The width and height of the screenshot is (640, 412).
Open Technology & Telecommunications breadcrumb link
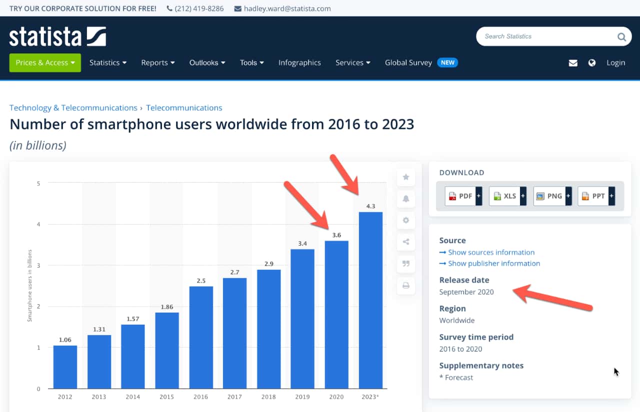73,108
